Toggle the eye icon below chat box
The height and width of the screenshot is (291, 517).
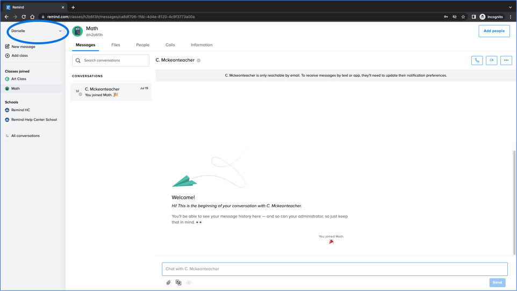(189, 282)
